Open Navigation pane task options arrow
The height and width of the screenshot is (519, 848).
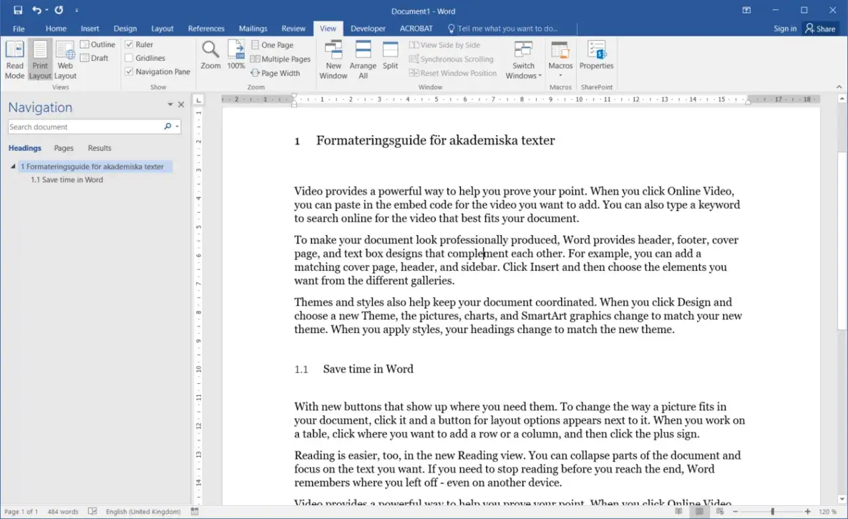coord(170,105)
